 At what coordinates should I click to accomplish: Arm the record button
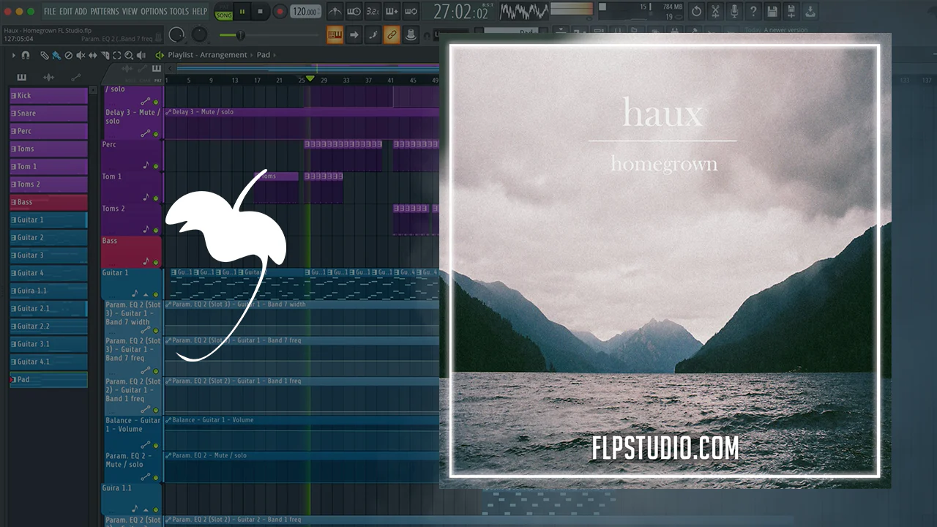point(280,12)
